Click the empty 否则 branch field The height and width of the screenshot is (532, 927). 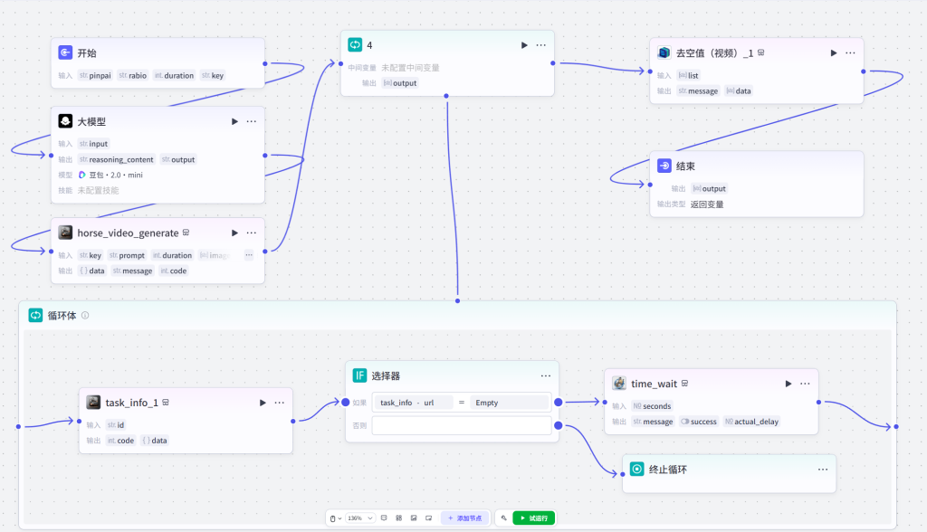[461, 425]
